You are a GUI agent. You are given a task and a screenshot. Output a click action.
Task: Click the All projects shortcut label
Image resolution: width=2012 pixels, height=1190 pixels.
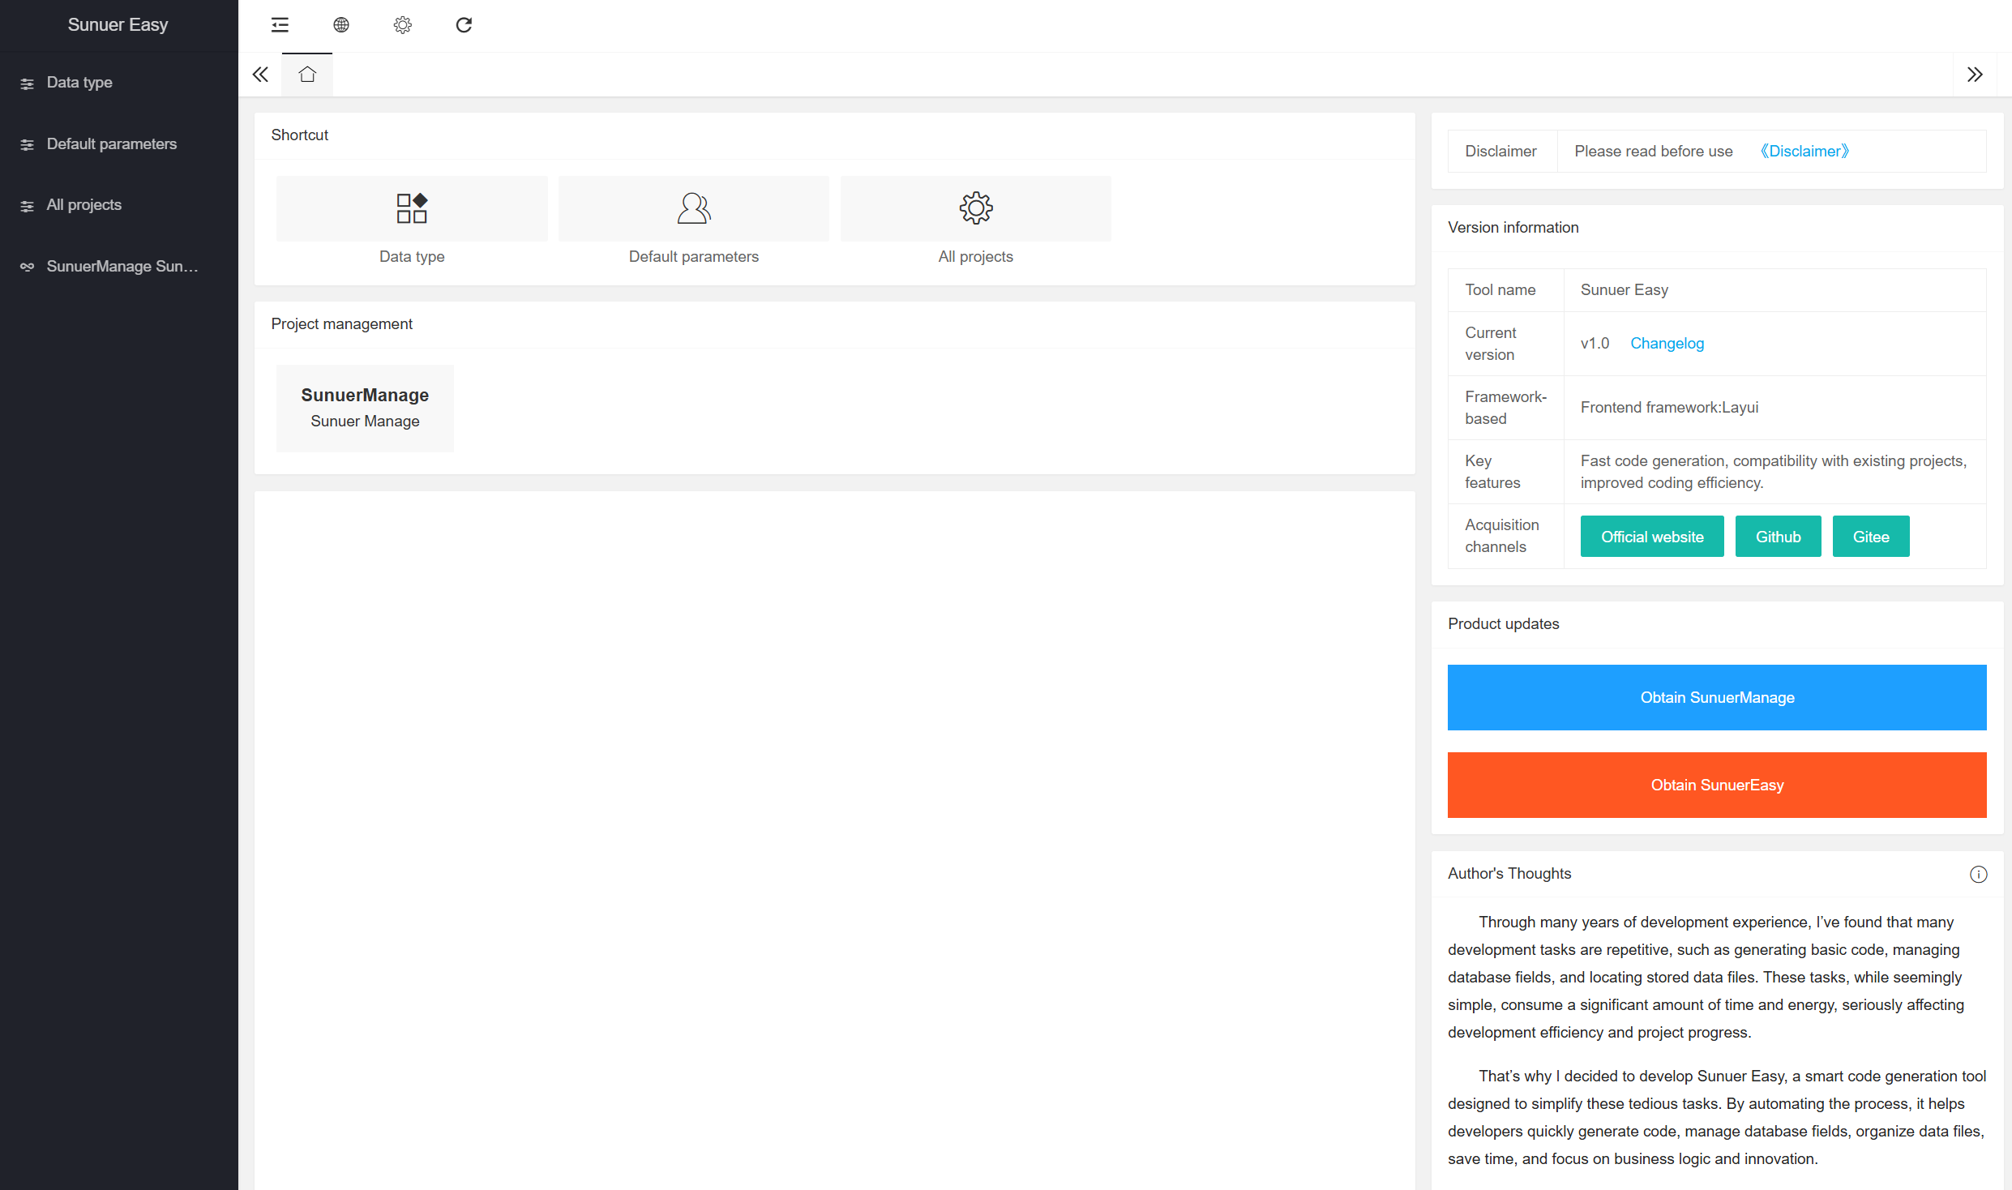(x=976, y=257)
